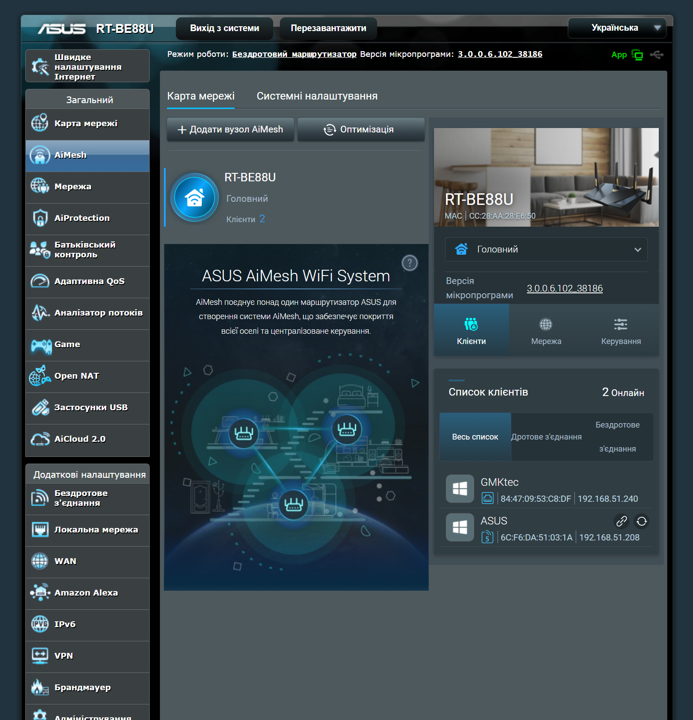Click the GMKtec Windows device icon
Viewport: 693px width, 720px height.
tap(460, 489)
